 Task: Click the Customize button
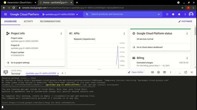(185, 21)
